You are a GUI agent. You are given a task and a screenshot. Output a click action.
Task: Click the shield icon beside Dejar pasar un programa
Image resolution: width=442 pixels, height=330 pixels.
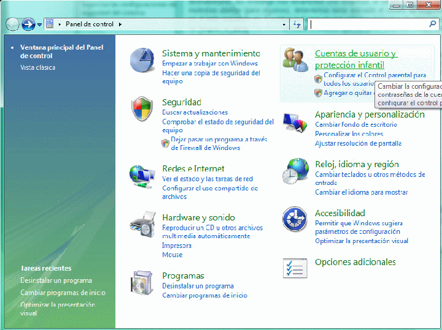click(x=165, y=143)
